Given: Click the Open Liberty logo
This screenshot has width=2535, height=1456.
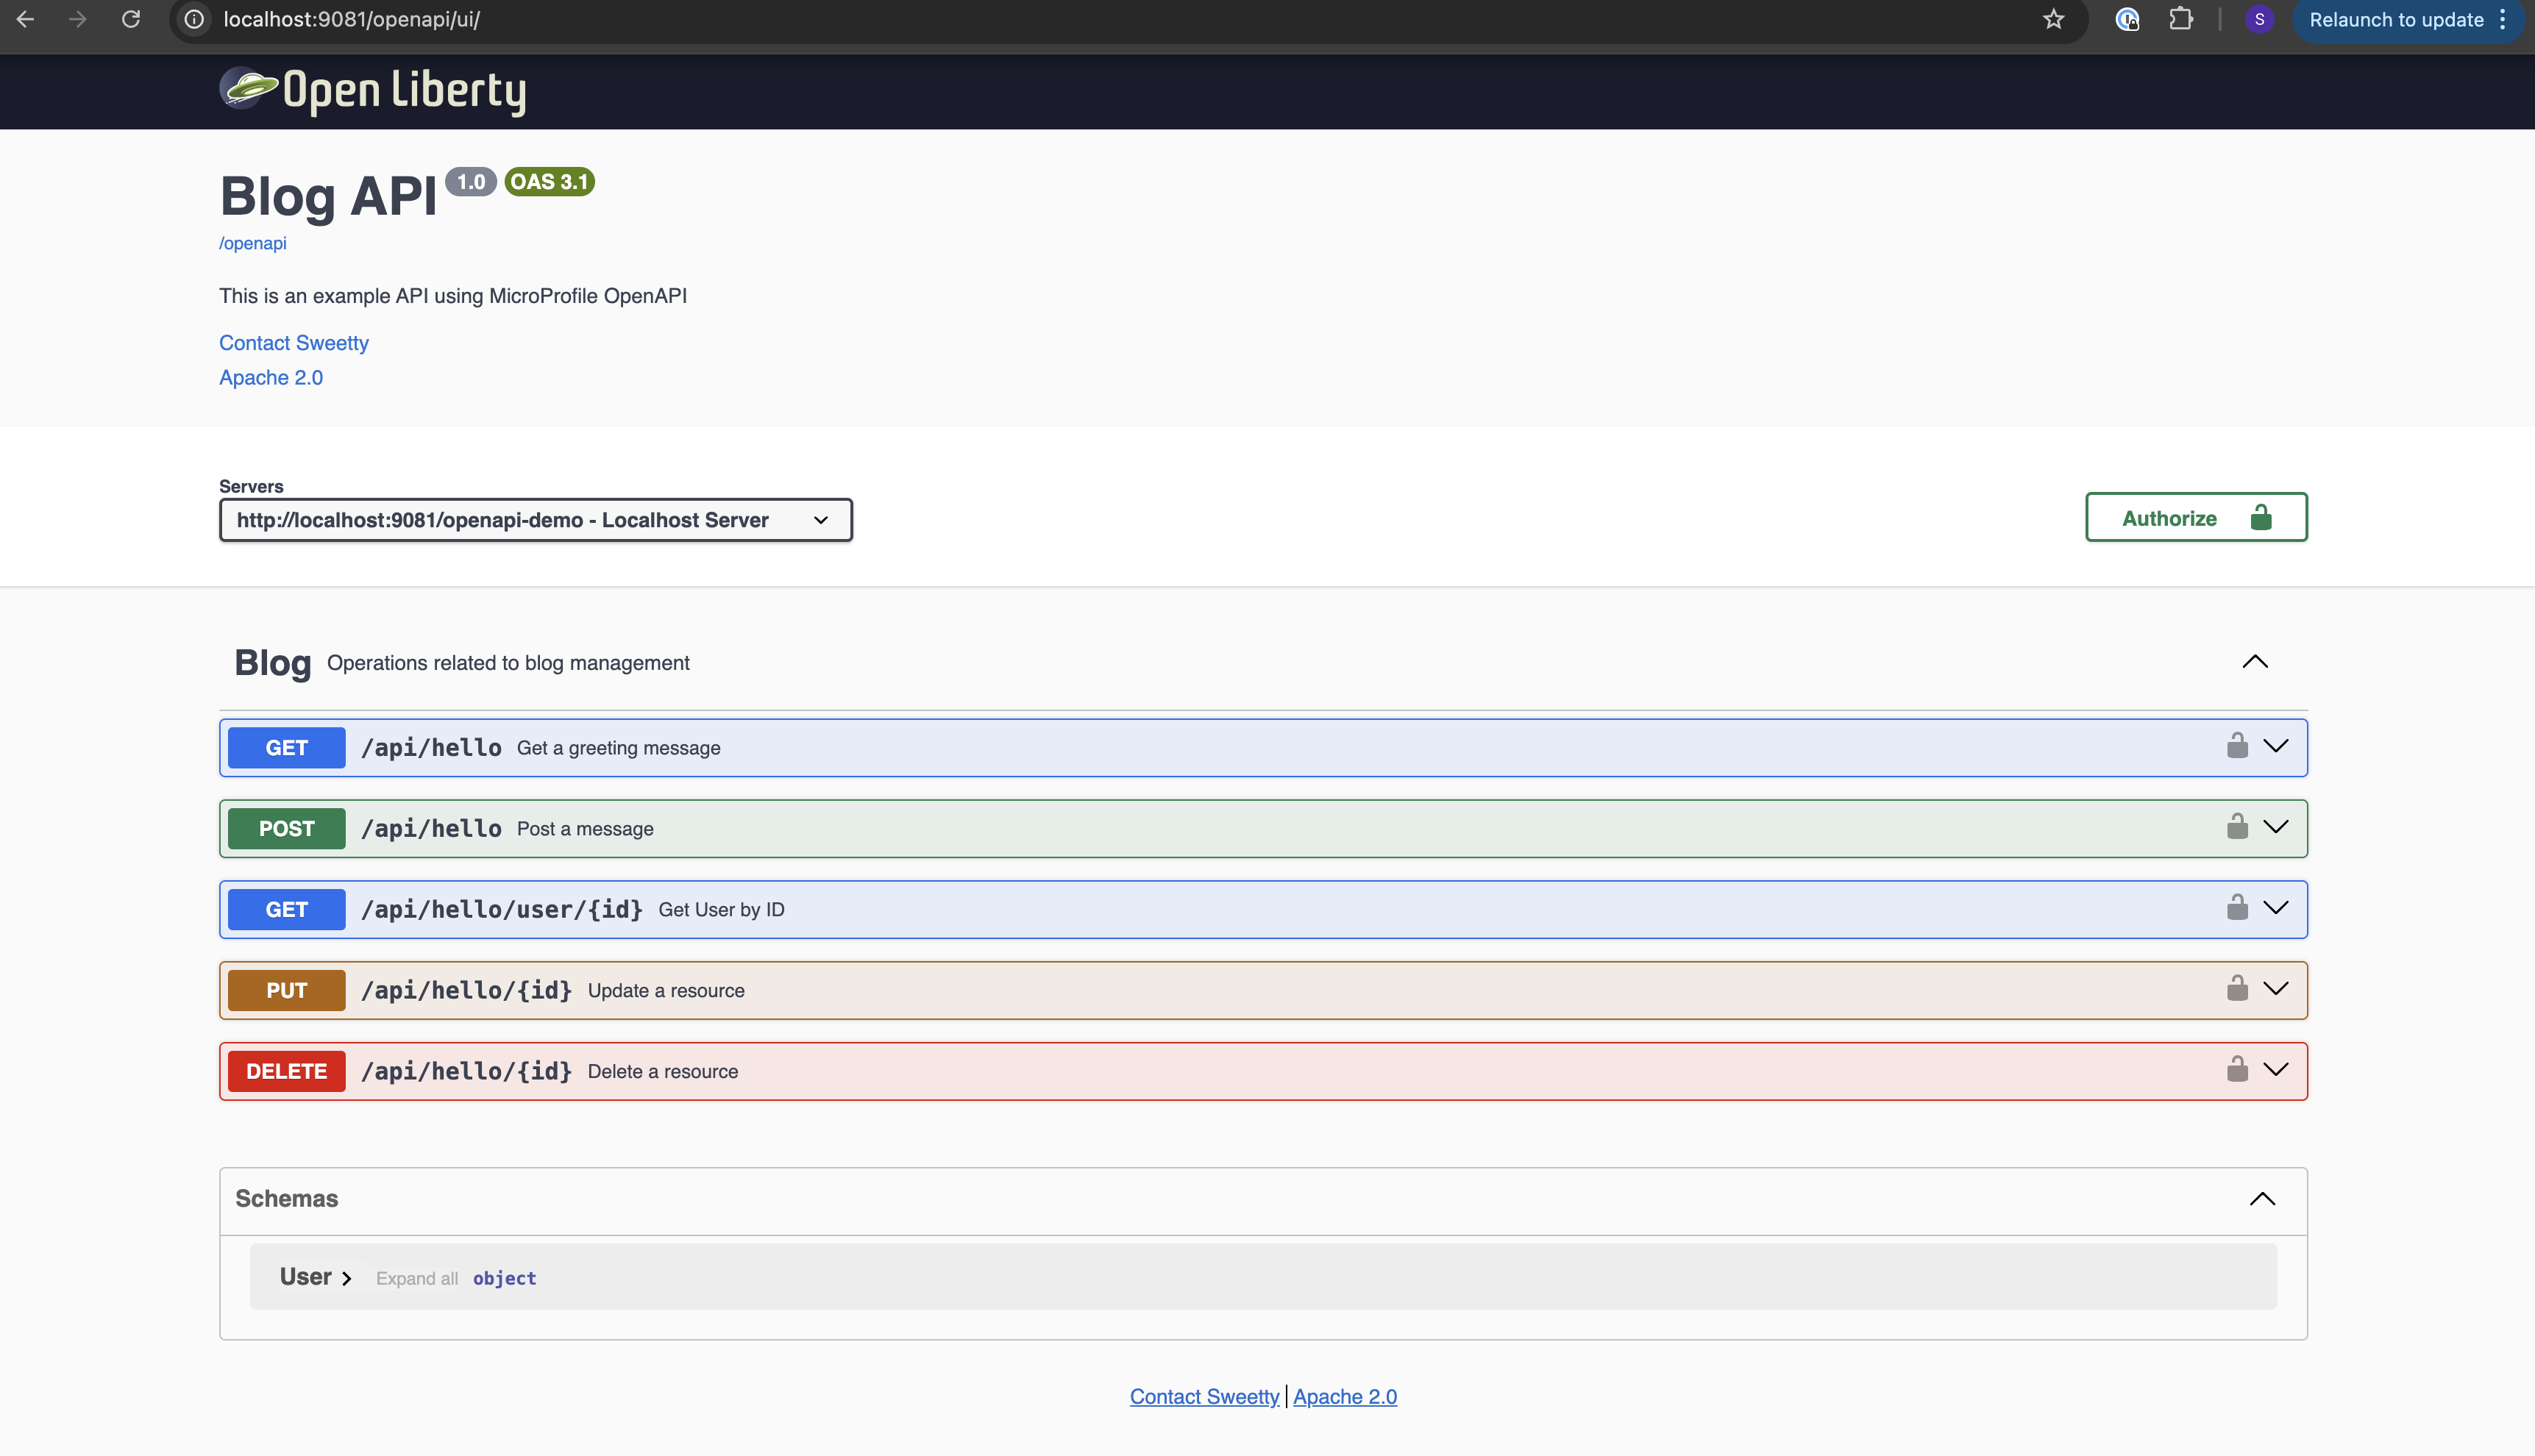Looking at the screenshot, I should point(372,91).
